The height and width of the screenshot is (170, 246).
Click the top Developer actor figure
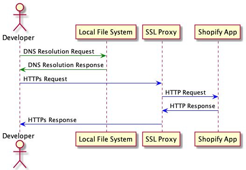point(20,17)
